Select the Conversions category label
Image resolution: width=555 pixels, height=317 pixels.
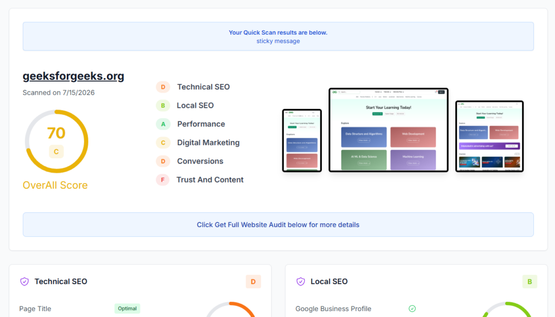pyautogui.click(x=201, y=161)
